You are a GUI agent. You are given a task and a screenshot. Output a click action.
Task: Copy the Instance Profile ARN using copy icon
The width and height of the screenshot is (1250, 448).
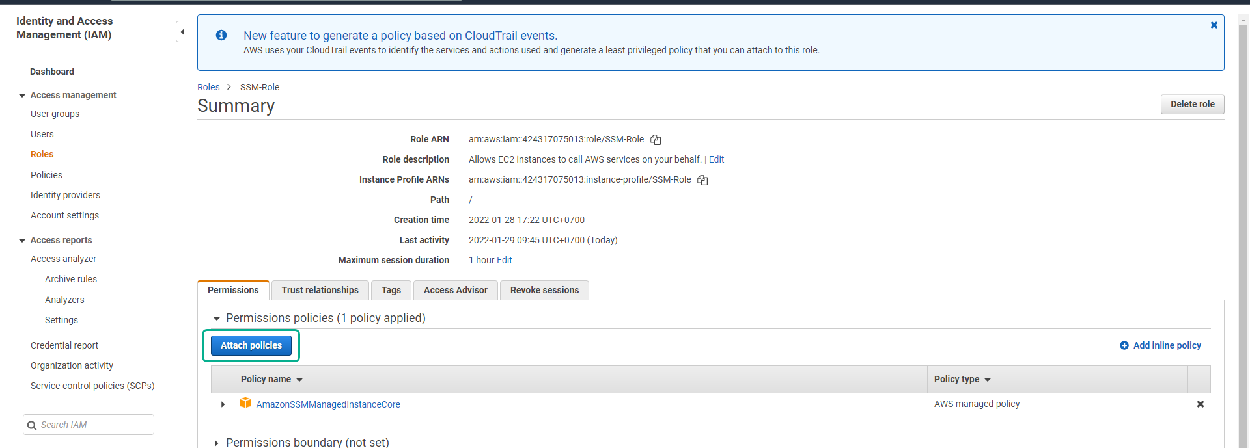click(x=702, y=180)
